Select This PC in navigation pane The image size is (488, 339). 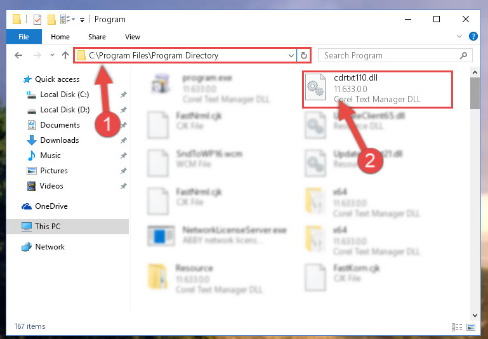(x=67, y=226)
